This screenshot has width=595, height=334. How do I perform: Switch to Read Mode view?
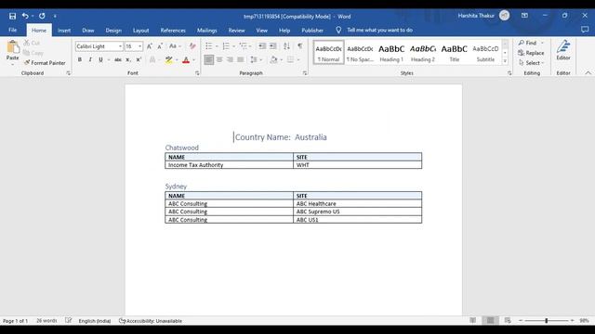tap(473, 320)
